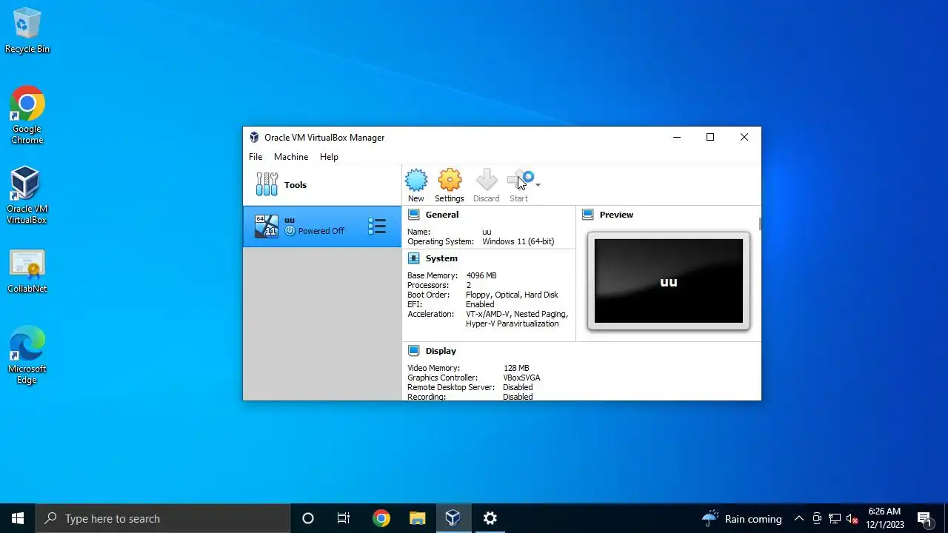Open Settings from the taskbar gear icon
948x533 pixels.
point(490,518)
